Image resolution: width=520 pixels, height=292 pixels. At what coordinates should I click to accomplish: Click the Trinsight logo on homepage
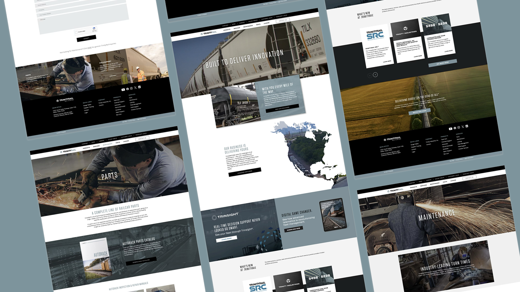[x=225, y=216]
